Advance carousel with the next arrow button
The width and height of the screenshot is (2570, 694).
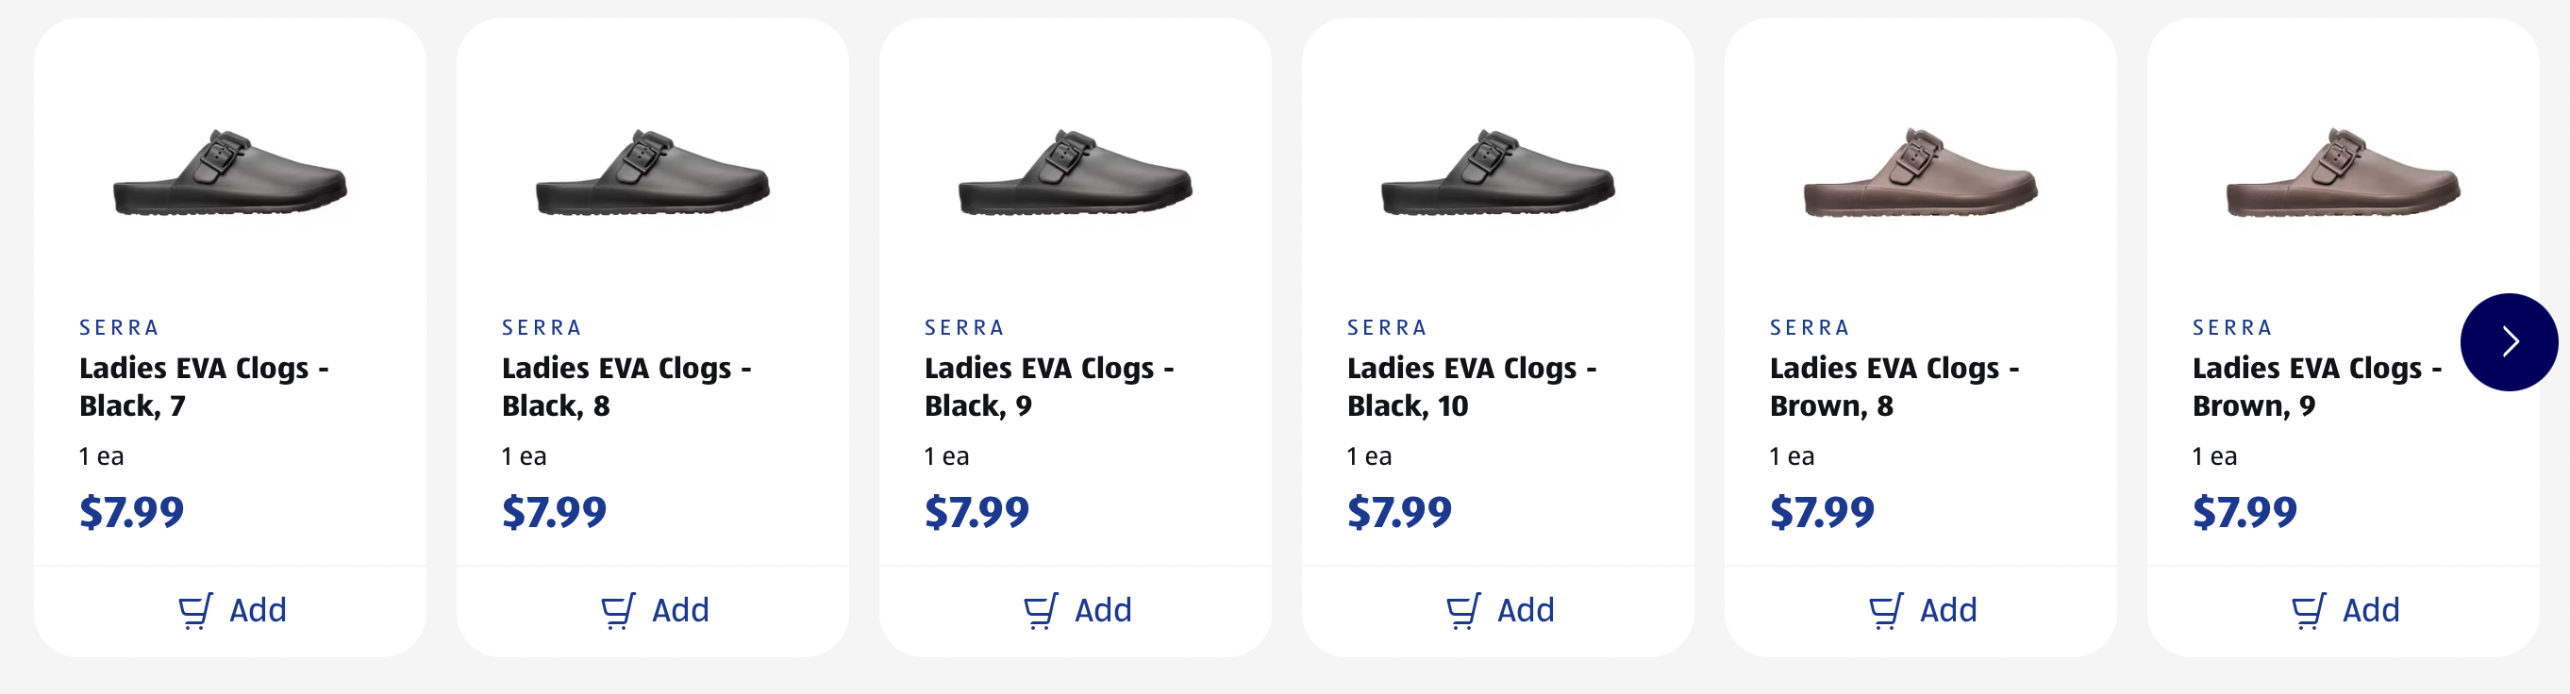pos(2508,342)
